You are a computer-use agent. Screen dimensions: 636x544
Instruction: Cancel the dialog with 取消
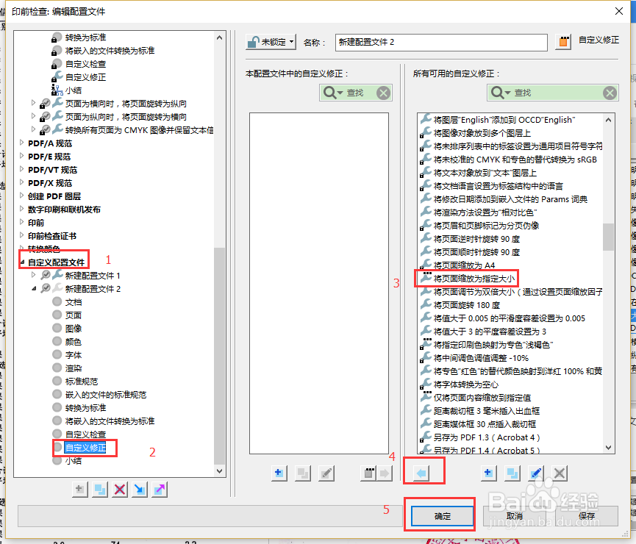[517, 515]
